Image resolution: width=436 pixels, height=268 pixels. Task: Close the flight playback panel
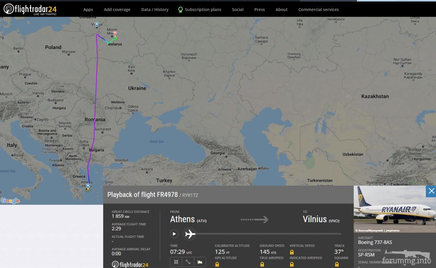click(x=431, y=191)
